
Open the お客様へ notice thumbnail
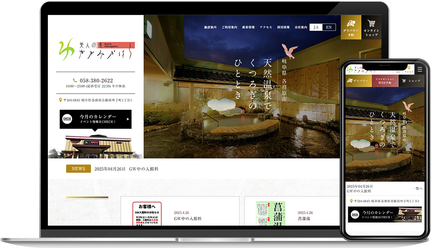tap(147, 214)
